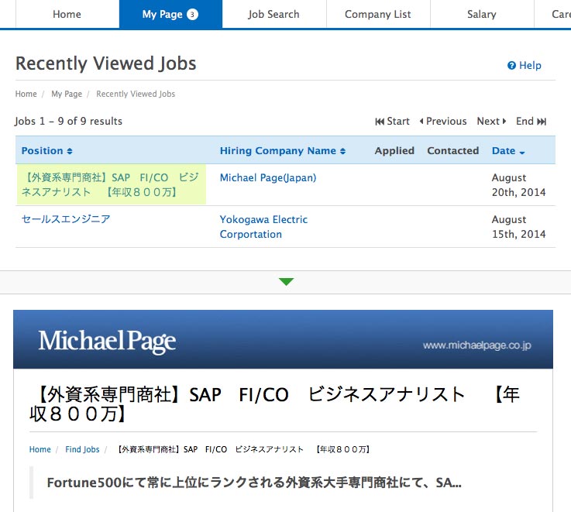Open the Home tab
The width and height of the screenshot is (571, 512).
(67, 14)
